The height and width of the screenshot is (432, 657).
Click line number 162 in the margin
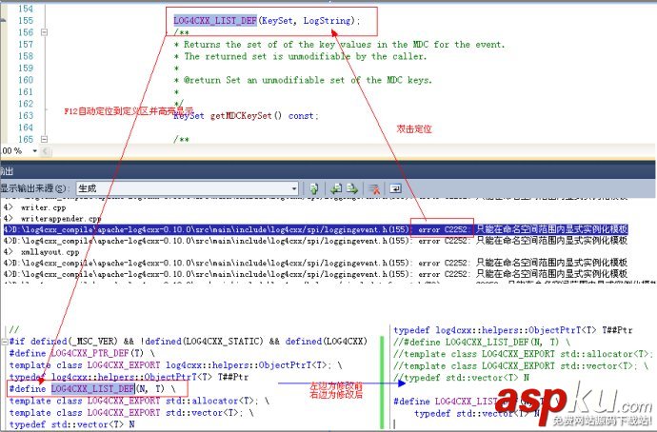[x=26, y=104]
